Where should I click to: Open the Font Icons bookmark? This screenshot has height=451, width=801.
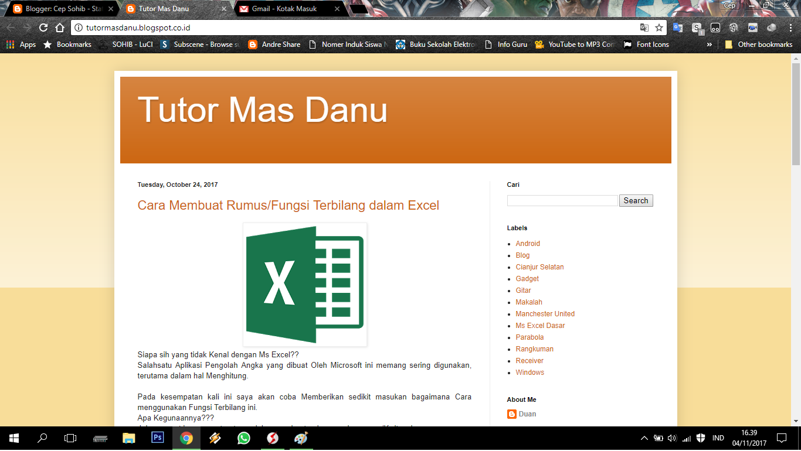(x=646, y=45)
